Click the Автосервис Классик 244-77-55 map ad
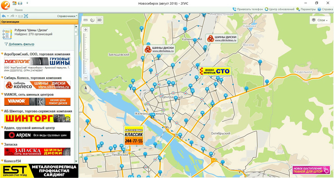This screenshot has height=178, width=334. 134,135
